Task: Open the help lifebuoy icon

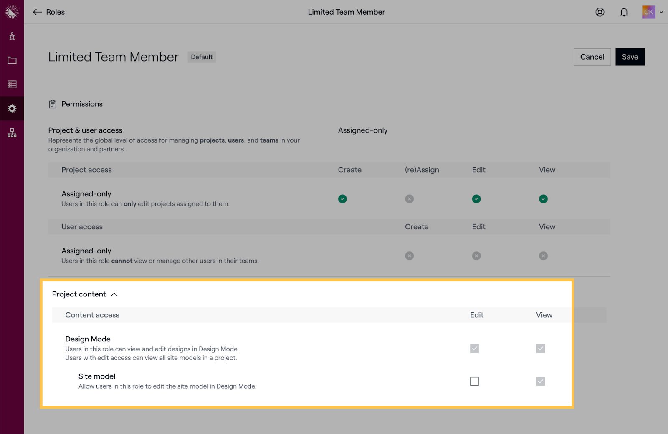Action: [600, 12]
